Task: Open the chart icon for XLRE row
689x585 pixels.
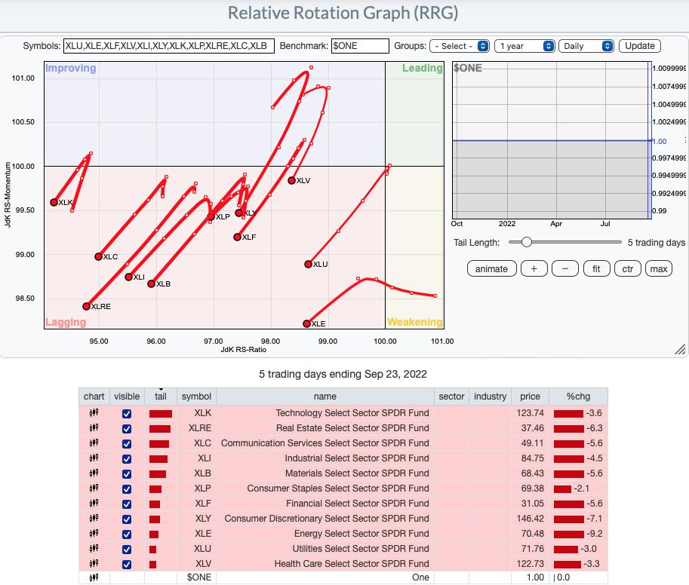Action: (x=94, y=428)
